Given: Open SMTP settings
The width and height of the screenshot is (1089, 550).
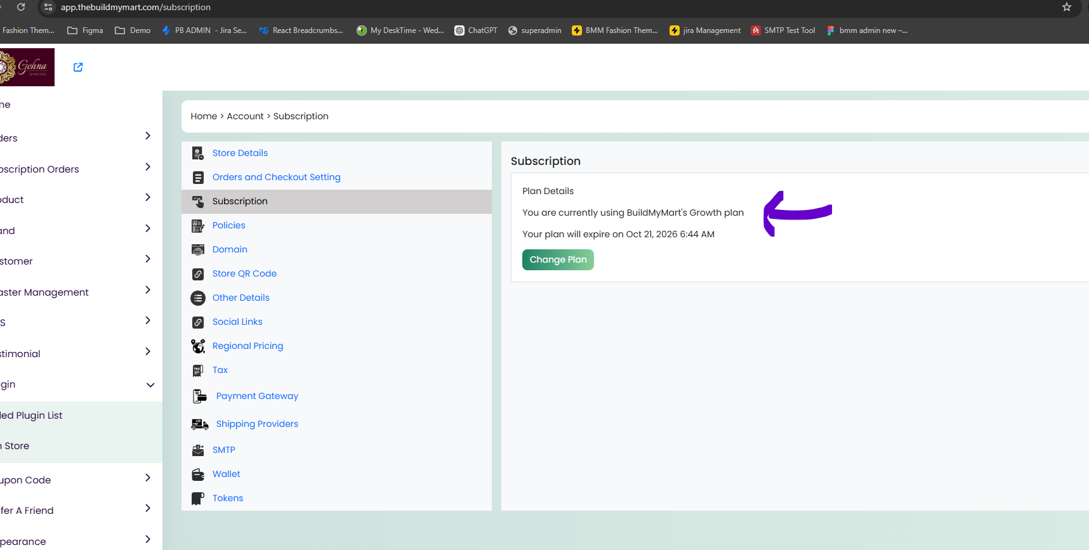Looking at the screenshot, I should pyautogui.click(x=223, y=450).
